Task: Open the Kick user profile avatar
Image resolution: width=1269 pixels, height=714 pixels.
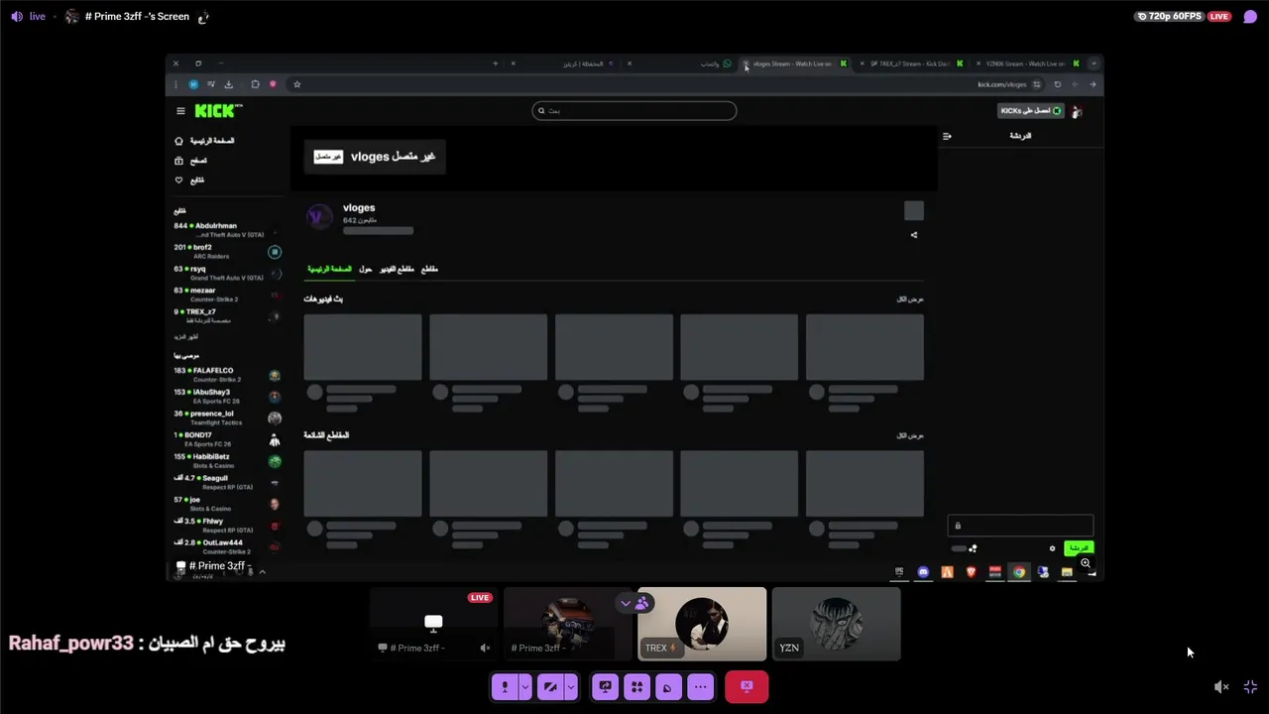Action: point(1078,111)
